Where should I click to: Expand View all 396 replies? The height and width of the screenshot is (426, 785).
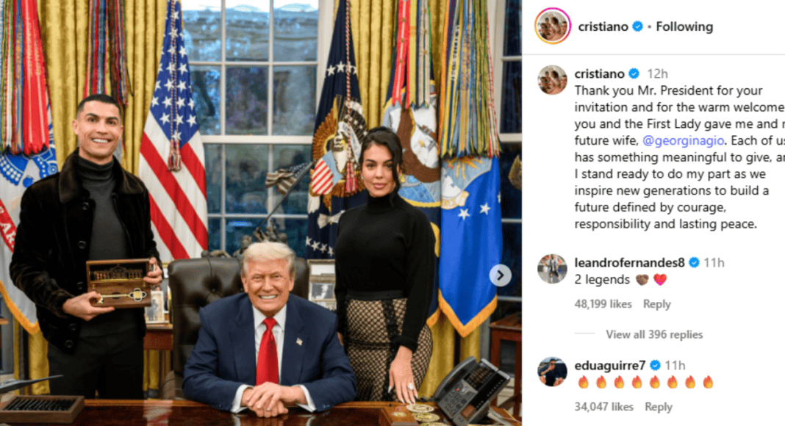[x=654, y=334]
